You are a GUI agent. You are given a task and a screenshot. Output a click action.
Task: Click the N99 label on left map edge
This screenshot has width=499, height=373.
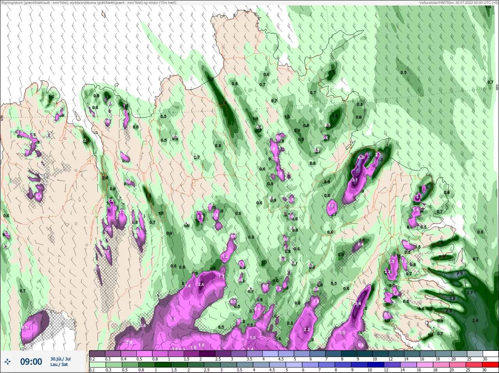click(2, 117)
